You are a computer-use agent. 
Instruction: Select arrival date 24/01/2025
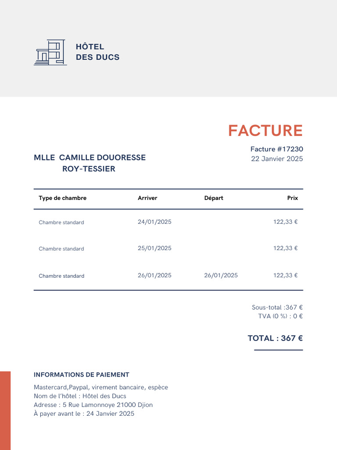[x=154, y=221]
